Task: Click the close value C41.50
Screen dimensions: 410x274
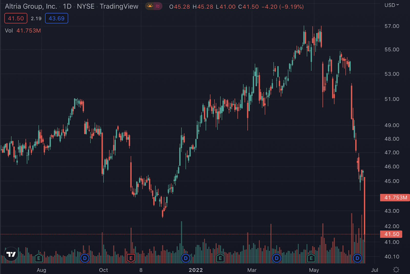Action: (249, 7)
